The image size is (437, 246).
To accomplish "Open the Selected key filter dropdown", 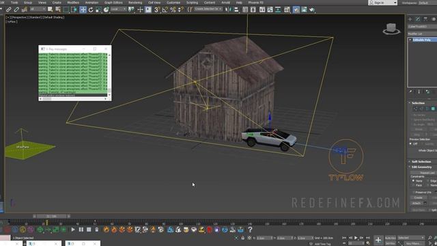I will 411,238.
